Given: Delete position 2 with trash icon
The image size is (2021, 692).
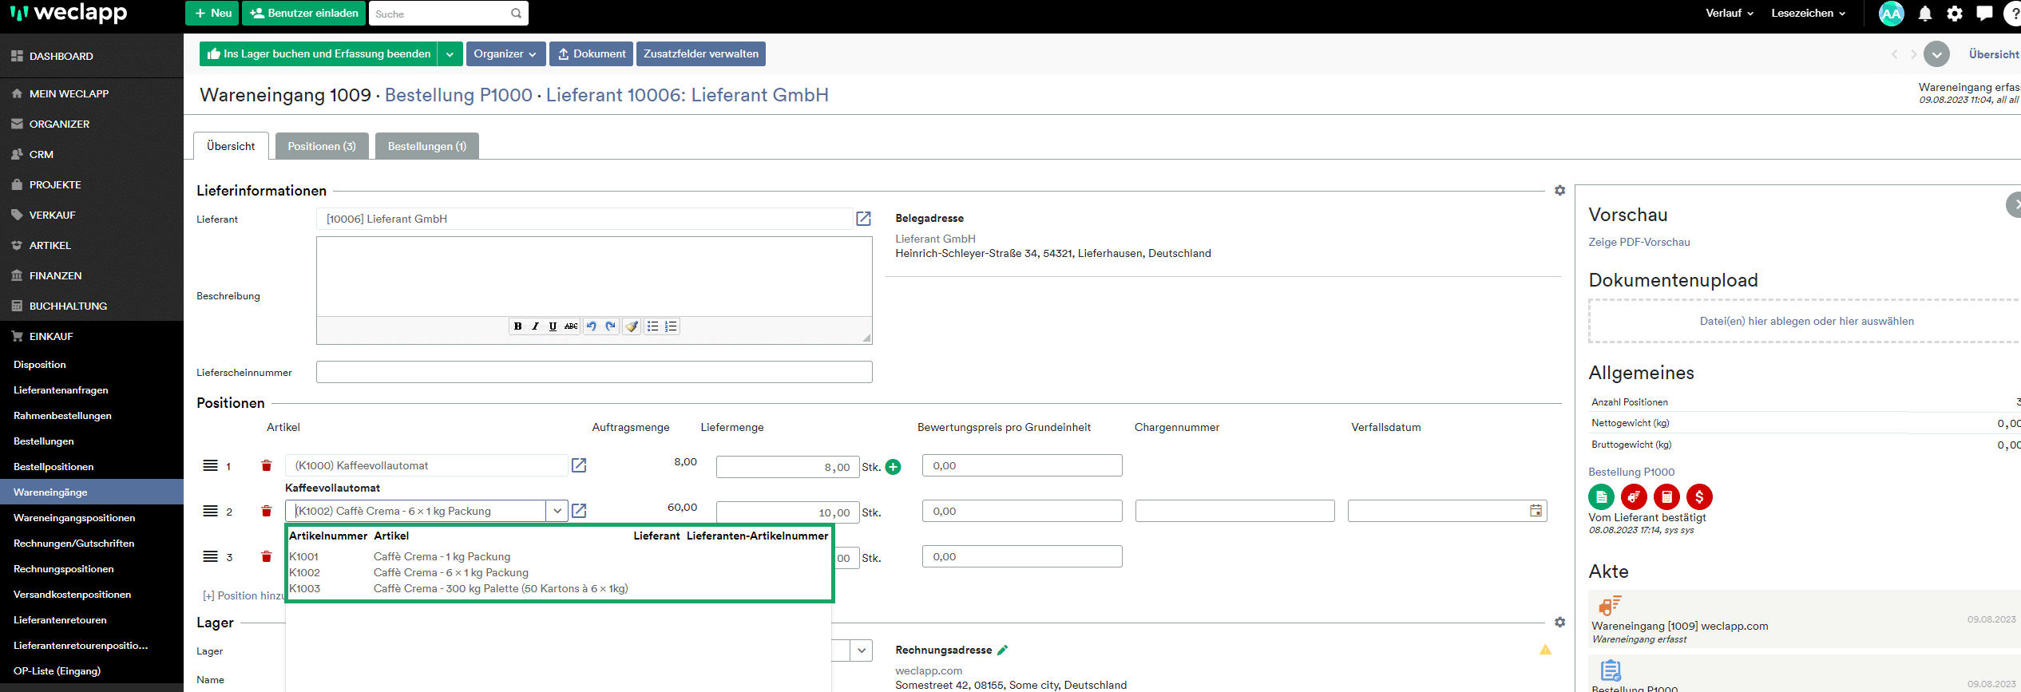Looking at the screenshot, I should tap(267, 511).
